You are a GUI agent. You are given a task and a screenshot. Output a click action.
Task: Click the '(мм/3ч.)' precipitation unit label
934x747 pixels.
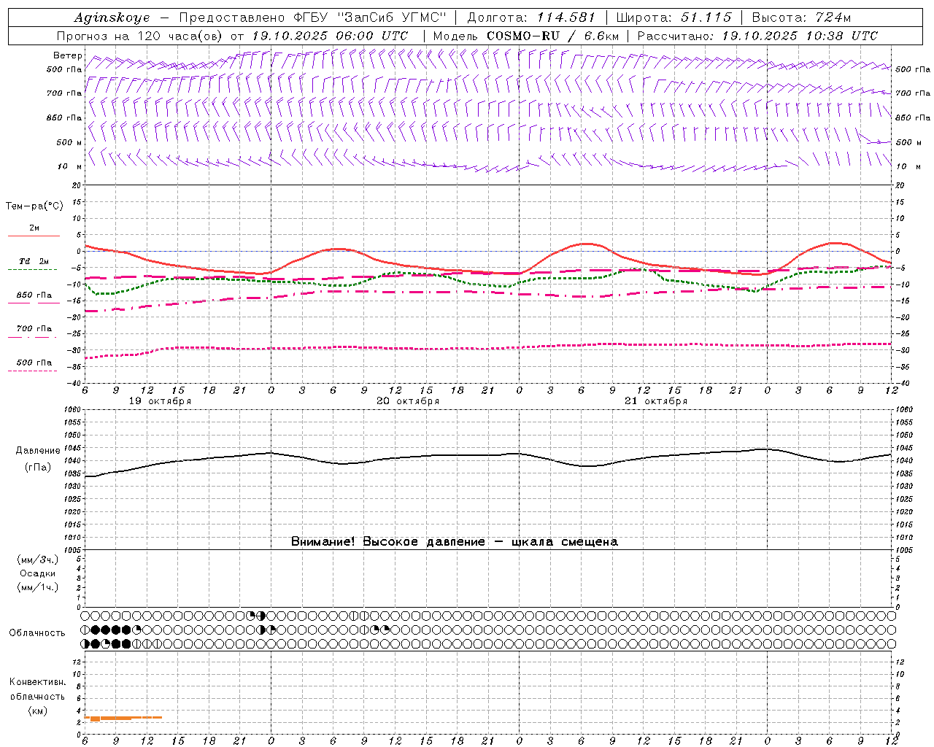[x=38, y=560]
